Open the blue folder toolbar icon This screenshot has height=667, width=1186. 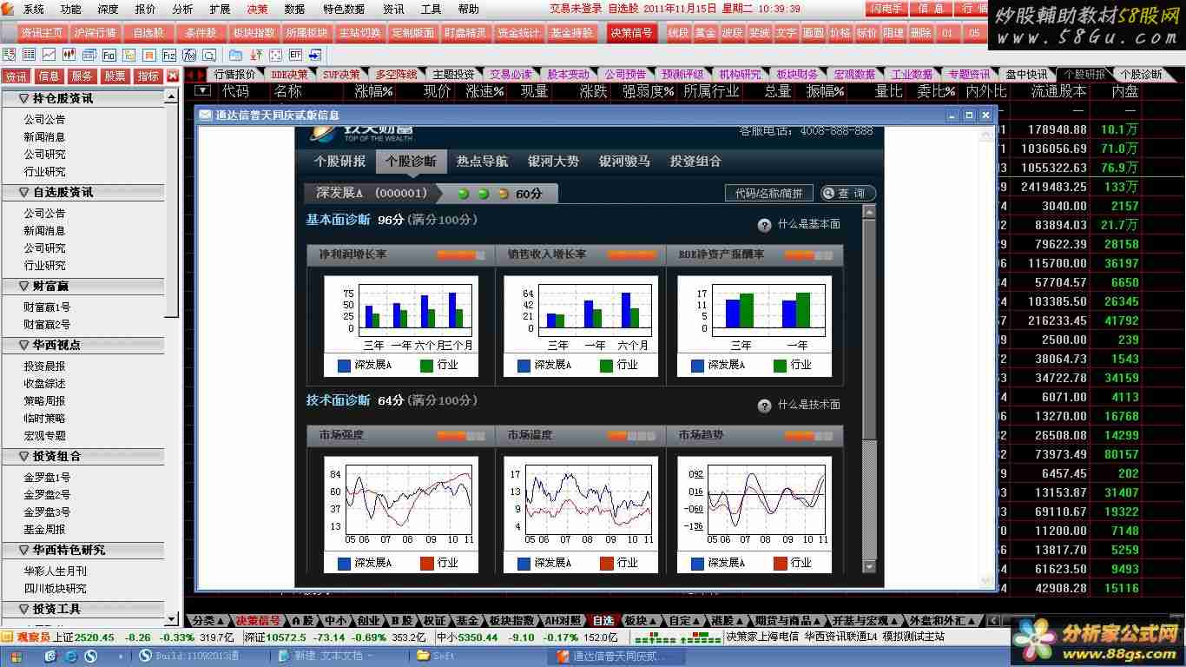pos(235,55)
